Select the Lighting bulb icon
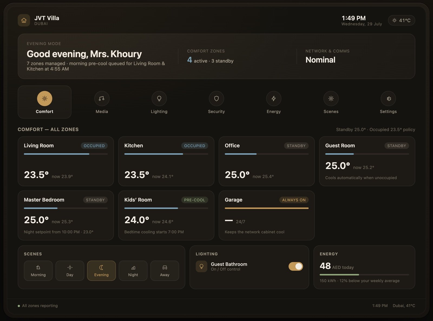 click(x=159, y=99)
